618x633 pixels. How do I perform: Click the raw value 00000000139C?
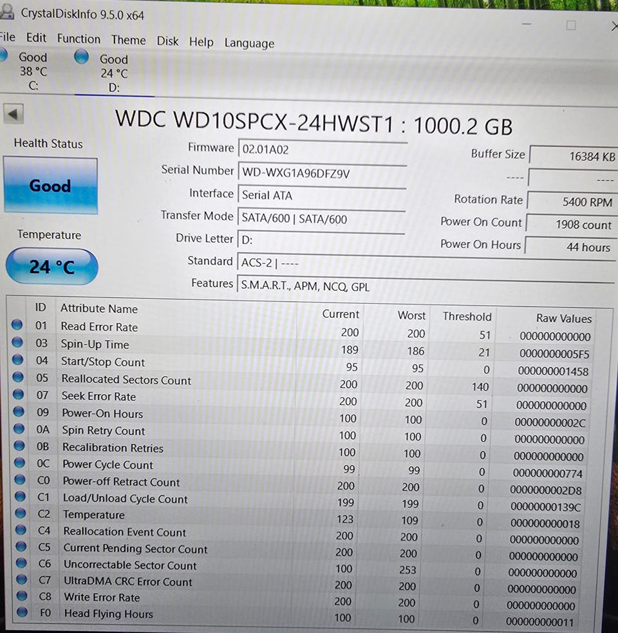[545, 507]
